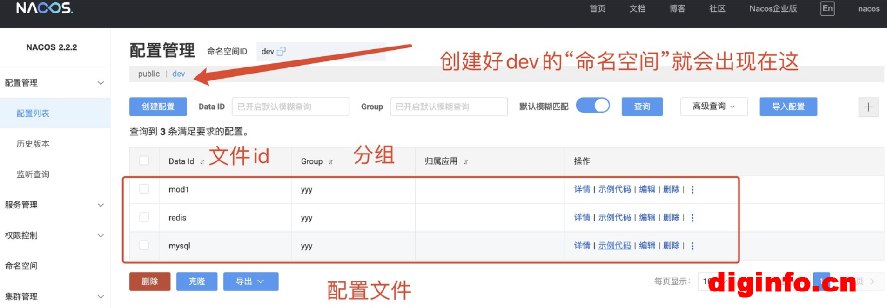Open 示例代码 for mysql config
Screen dimensions: 887x308
click(x=615, y=246)
